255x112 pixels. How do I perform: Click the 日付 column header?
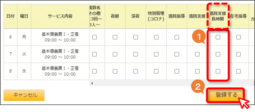coord(10,16)
